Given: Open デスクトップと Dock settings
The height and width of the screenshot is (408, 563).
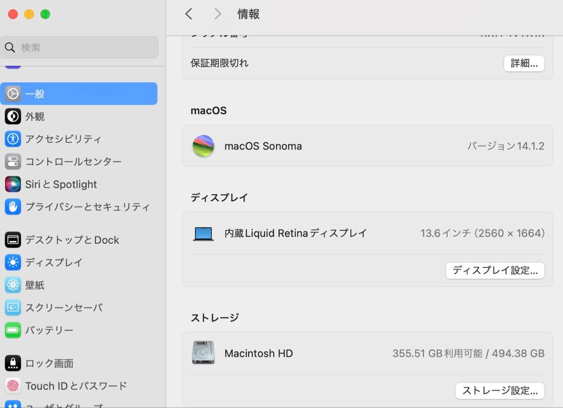Looking at the screenshot, I should [x=13, y=240].
